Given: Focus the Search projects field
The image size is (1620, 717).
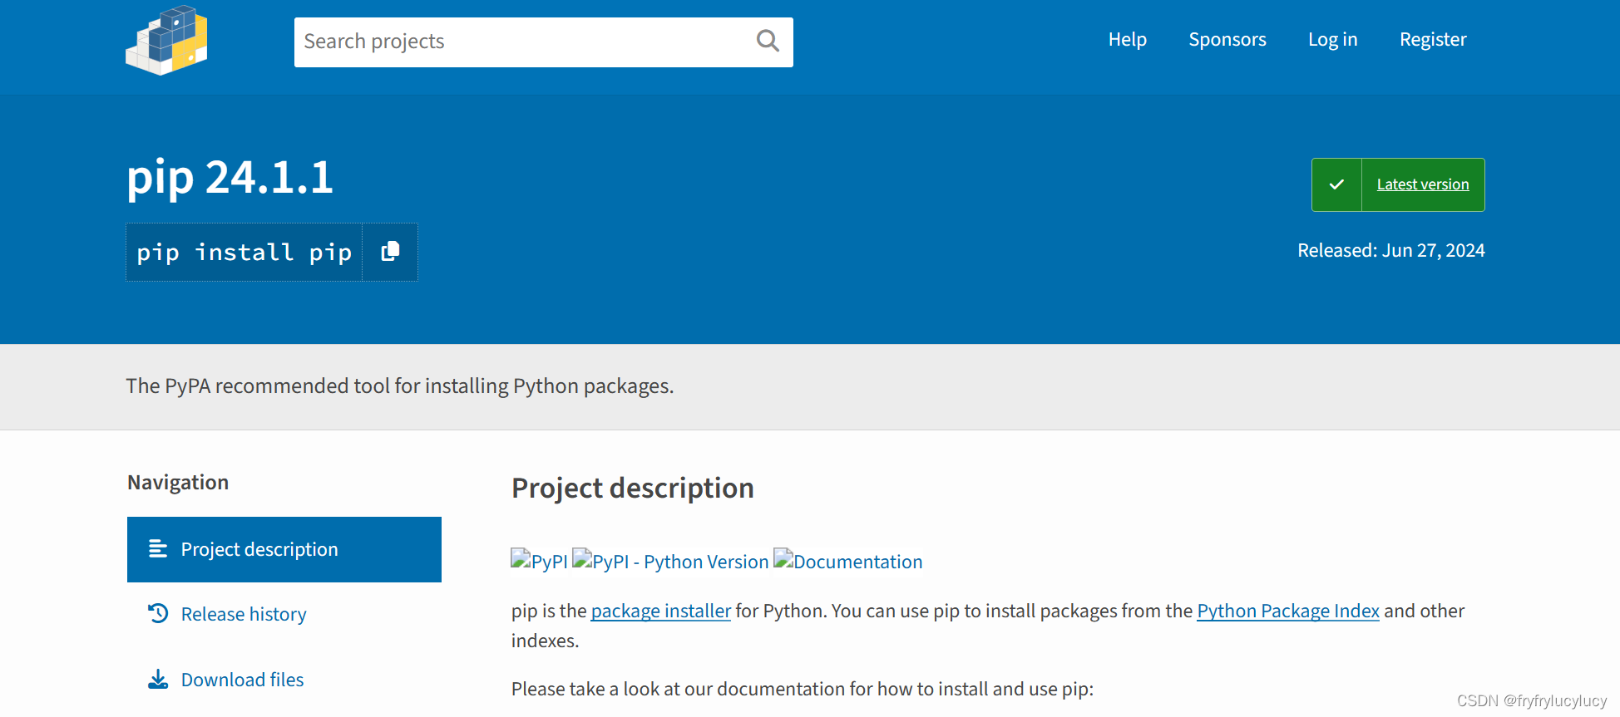Looking at the screenshot, I should click(x=524, y=42).
